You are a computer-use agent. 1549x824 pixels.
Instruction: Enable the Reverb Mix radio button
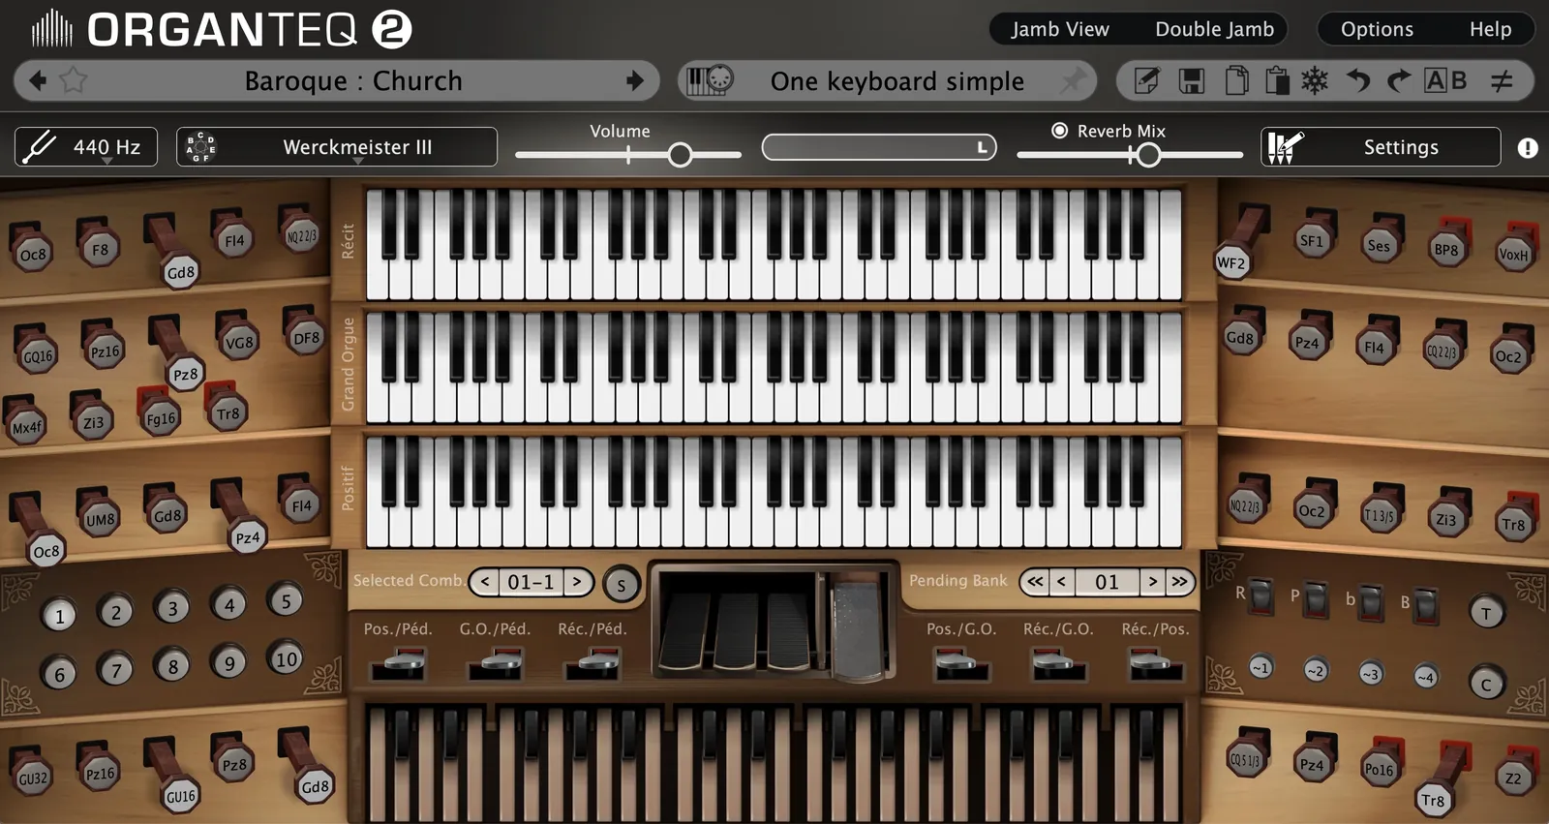1059,130
